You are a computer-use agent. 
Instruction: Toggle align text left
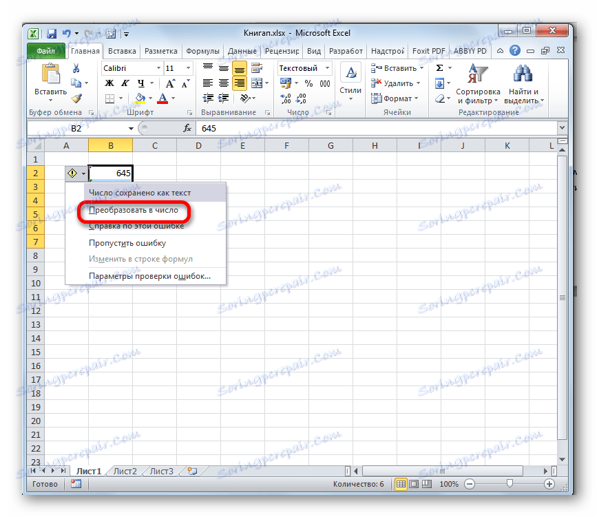click(x=208, y=83)
